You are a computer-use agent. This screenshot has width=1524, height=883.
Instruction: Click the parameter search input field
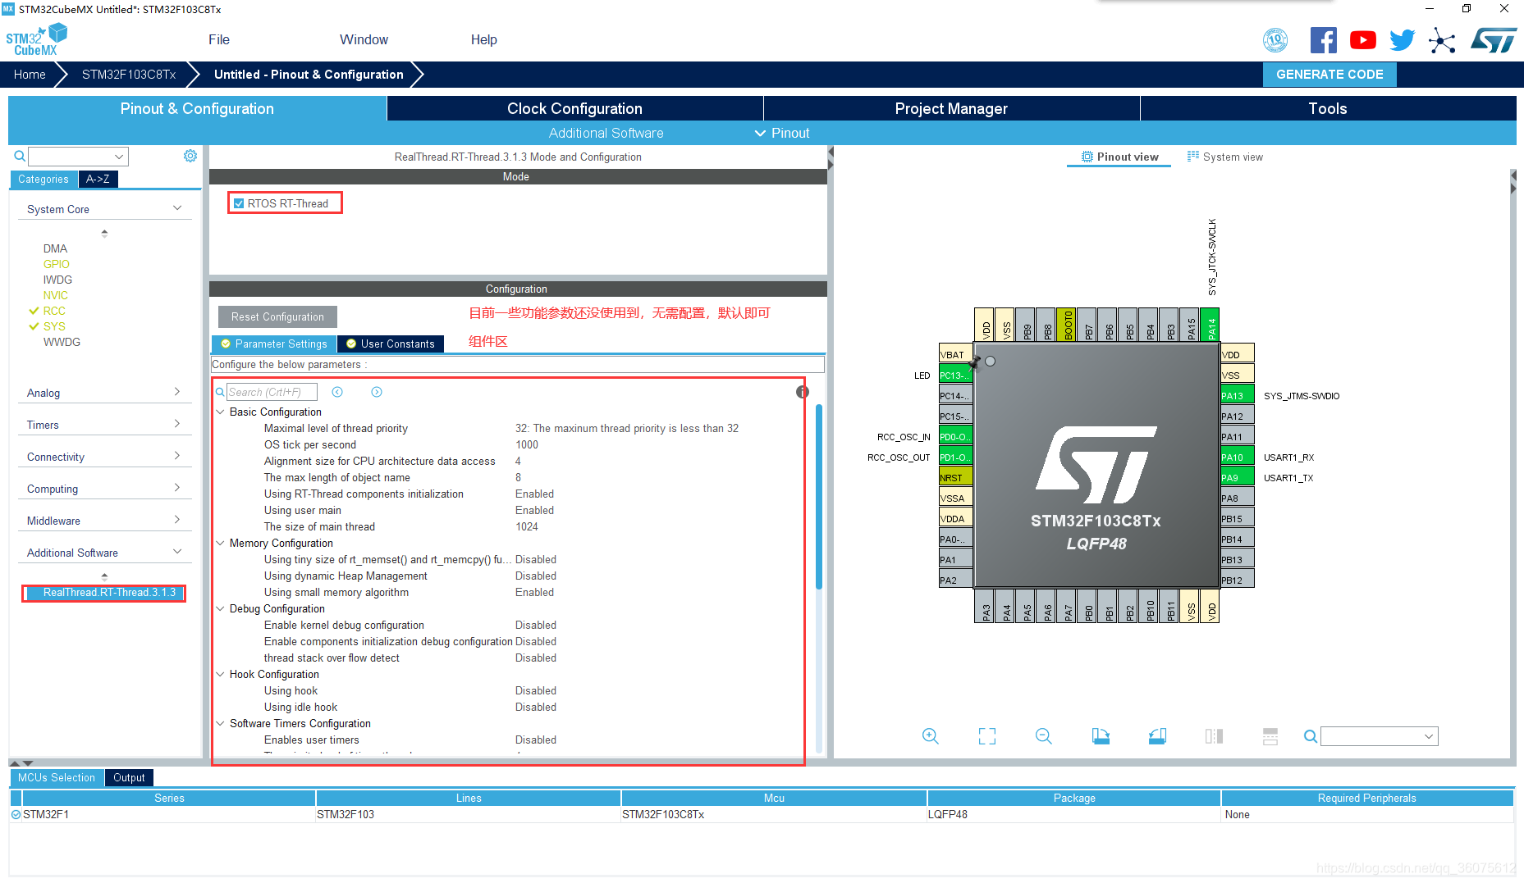(x=272, y=392)
